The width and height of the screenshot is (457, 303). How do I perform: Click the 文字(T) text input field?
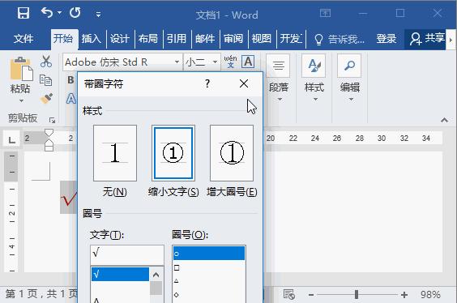(127, 254)
